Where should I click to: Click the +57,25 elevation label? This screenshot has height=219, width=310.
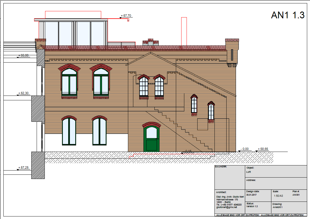(x=23, y=168)
